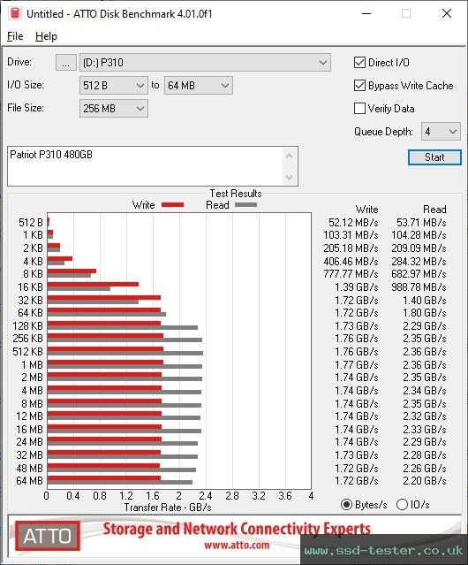The height and width of the screenshot is (565, 468).
Task: Open the File menu
Action: 15,36
